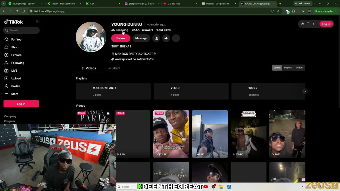Share the profile via arrow icon

pos(166,38)
